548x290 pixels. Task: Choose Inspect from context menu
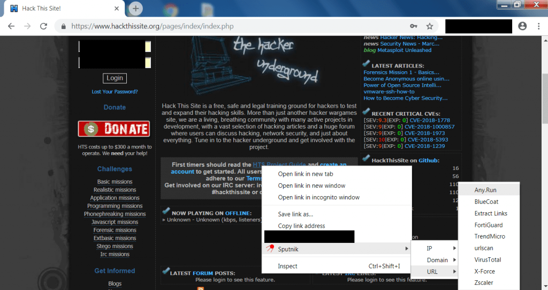337,266
